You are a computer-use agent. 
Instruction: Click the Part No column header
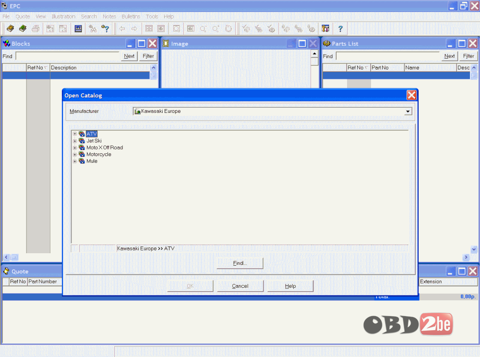387,68
